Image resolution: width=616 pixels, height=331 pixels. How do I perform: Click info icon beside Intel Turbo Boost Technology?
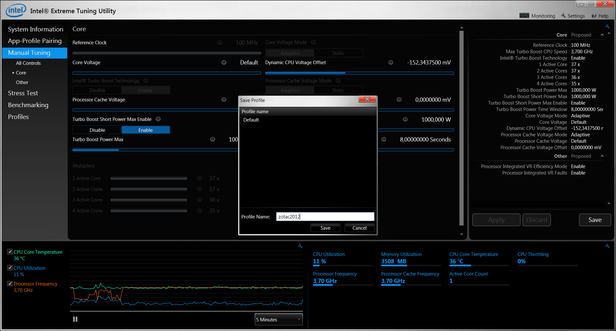point(146,81)
